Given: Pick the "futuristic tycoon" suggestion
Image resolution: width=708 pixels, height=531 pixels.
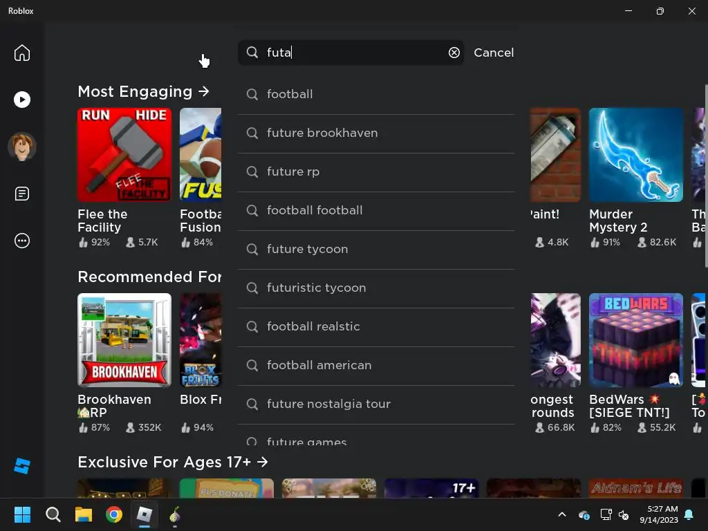Looking at the screenshot, I should point(375,288).
